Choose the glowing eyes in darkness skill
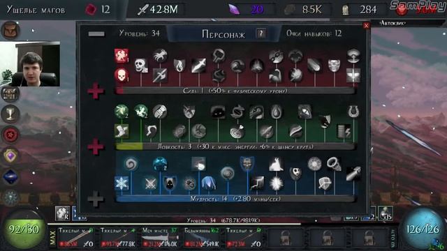Viewport: 447px width, 251px height. click(218, 112)
